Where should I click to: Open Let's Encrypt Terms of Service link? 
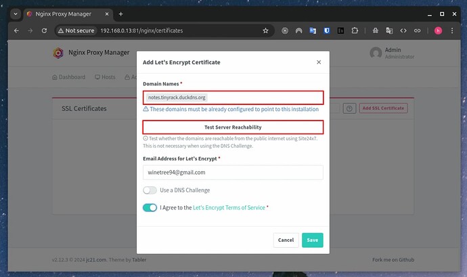point(229,207)
